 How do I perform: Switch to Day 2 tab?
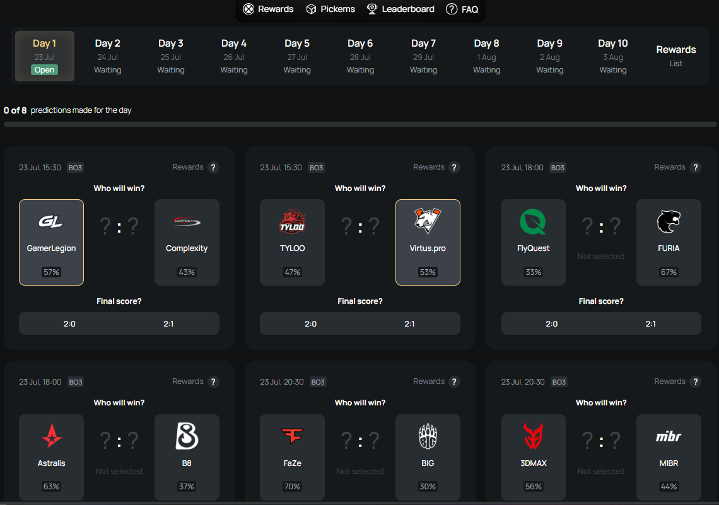pyautogui.click(x=108, y=56)
